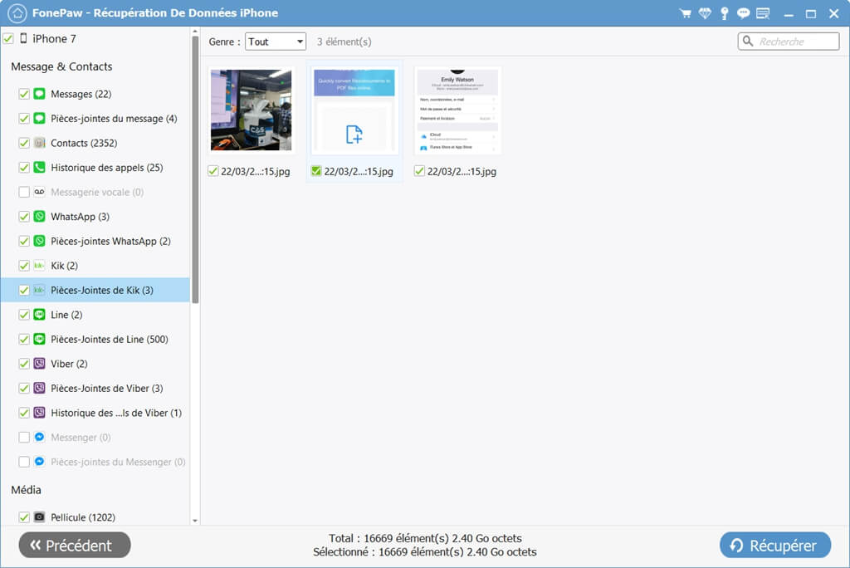Select the PDF converter screenshot thumbnail

(x=354, y=110)
